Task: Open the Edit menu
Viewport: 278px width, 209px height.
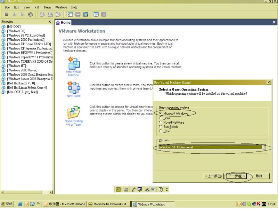Action: [16, 7]
